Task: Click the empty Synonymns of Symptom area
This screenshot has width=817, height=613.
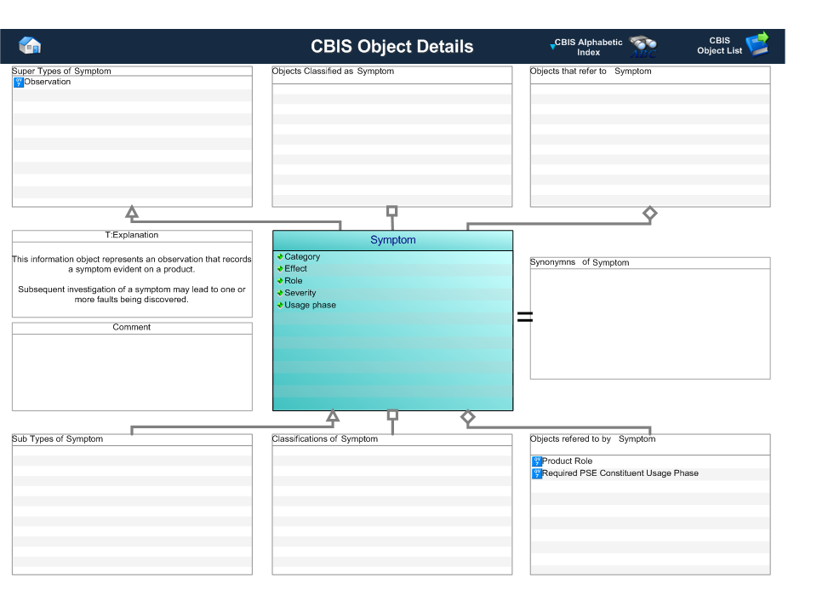Action: pos(650,324)
